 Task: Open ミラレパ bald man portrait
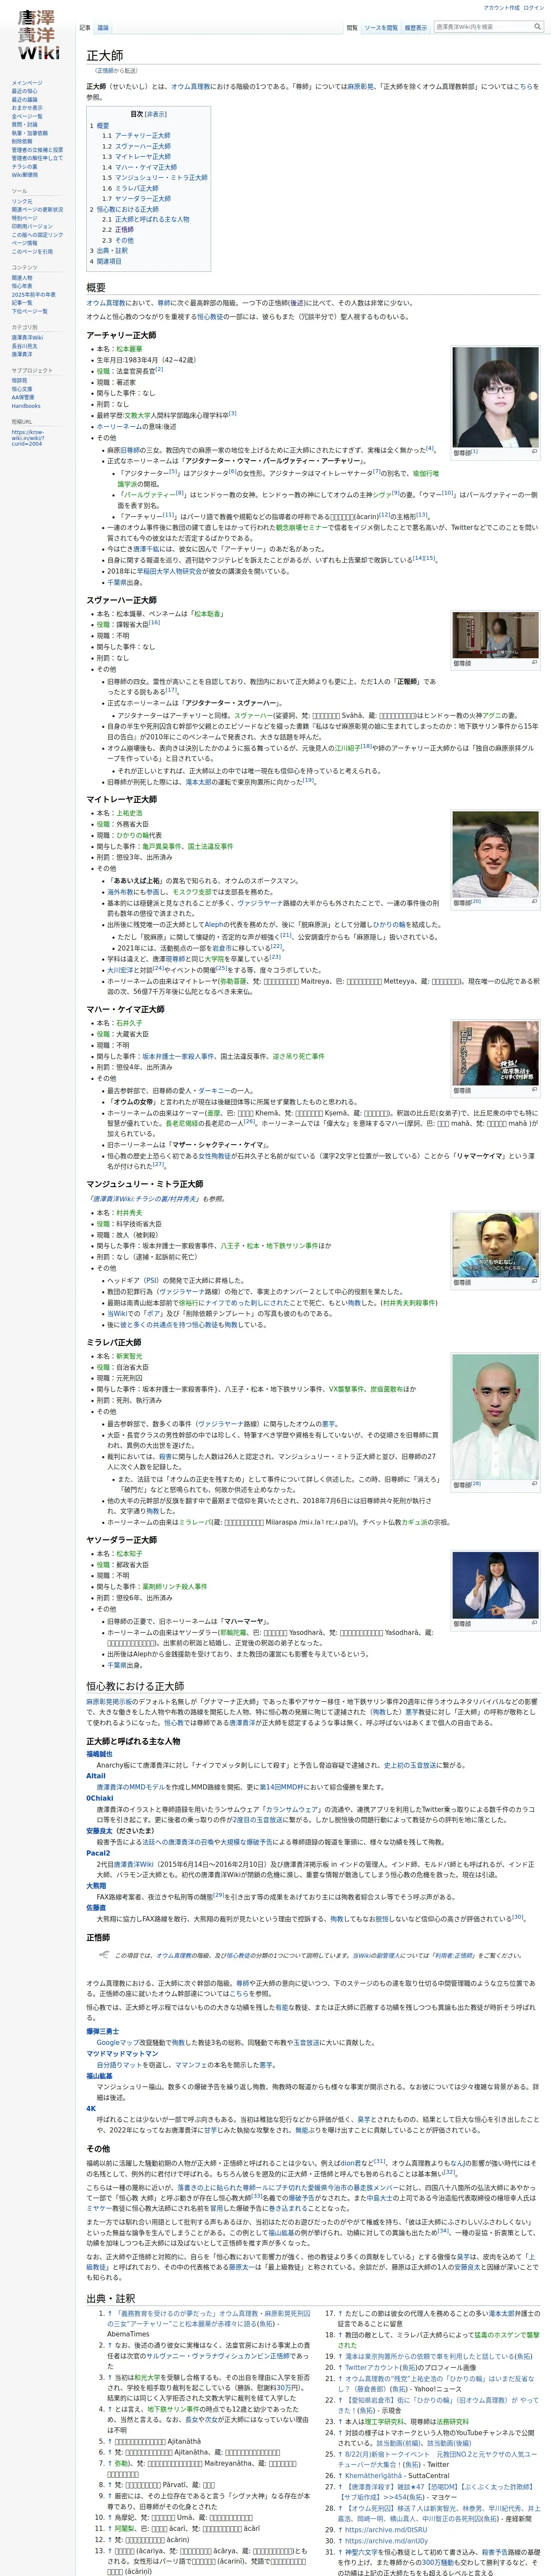tap(495, 1416)
